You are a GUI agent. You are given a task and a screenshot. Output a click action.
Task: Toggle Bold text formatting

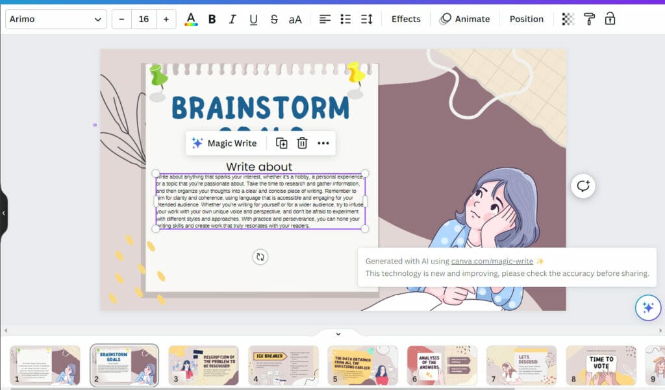(212, 19)
